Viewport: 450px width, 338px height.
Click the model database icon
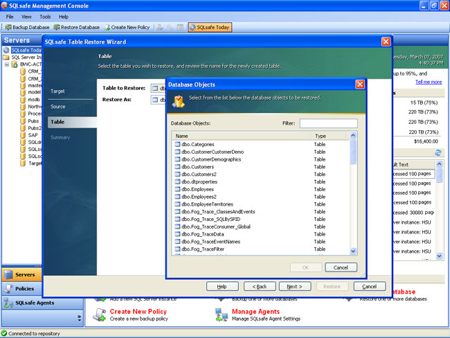point(23,93)
